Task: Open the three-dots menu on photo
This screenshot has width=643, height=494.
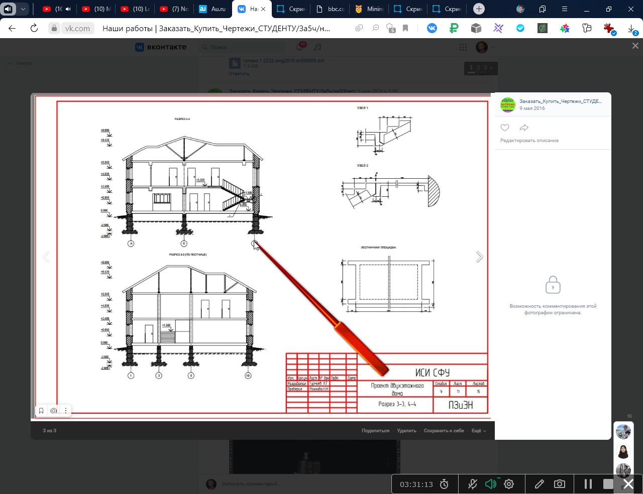Action: [66, 411]
